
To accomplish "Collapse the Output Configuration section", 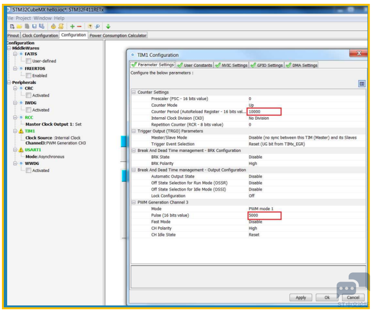I will pos(134,170).
